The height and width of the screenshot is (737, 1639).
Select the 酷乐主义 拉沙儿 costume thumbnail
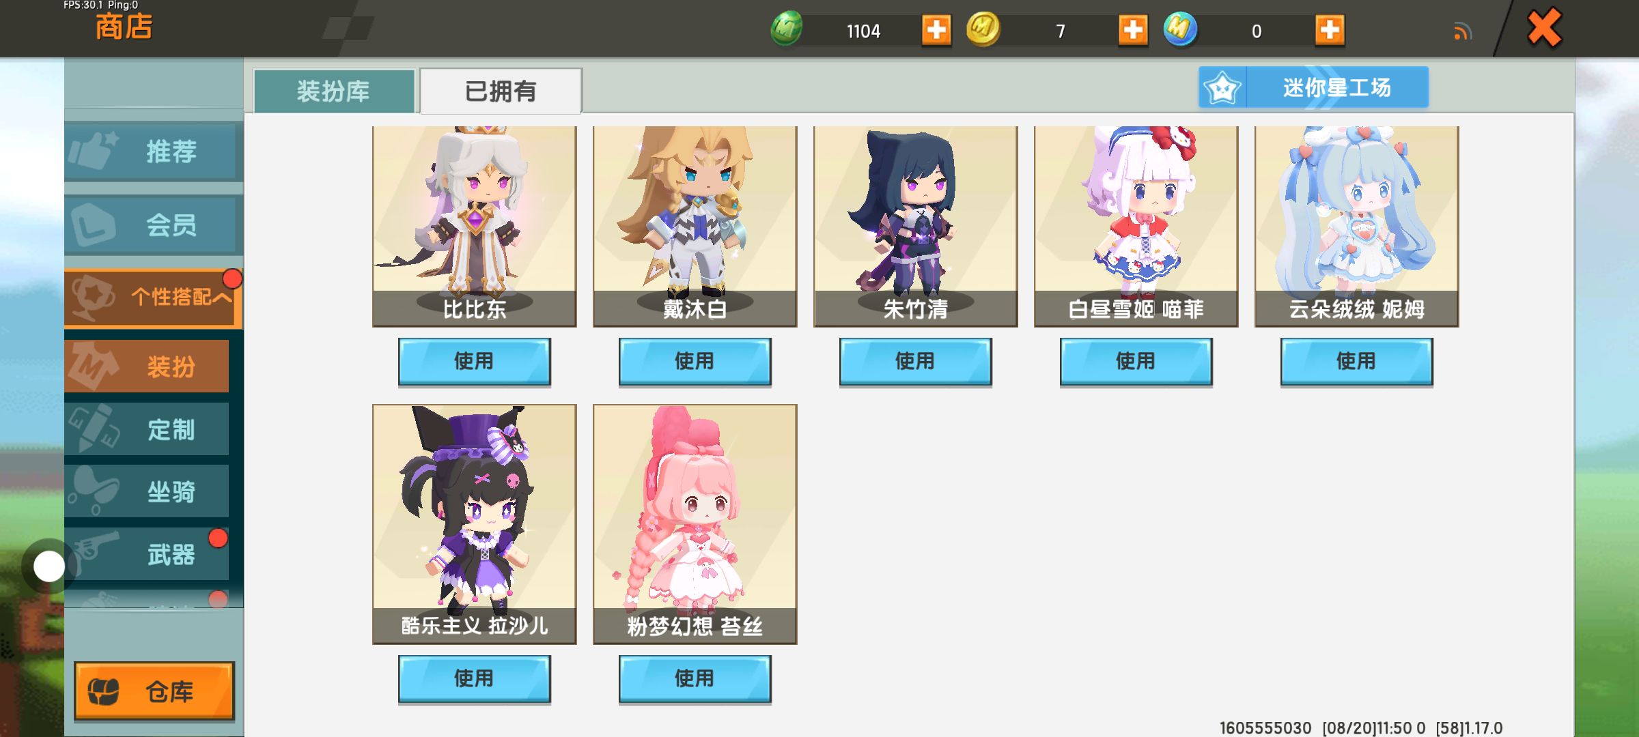click(x=475, y=524)
